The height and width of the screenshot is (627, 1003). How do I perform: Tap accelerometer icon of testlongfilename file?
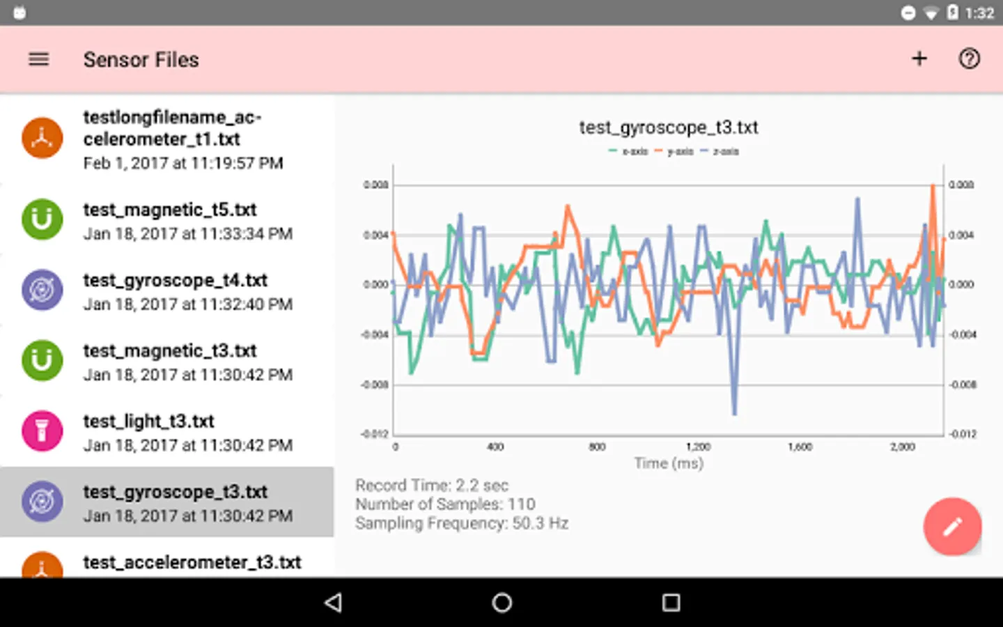[x=42, y=138]
